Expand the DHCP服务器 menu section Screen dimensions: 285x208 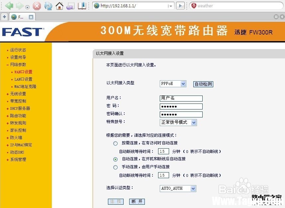point(20,108)
